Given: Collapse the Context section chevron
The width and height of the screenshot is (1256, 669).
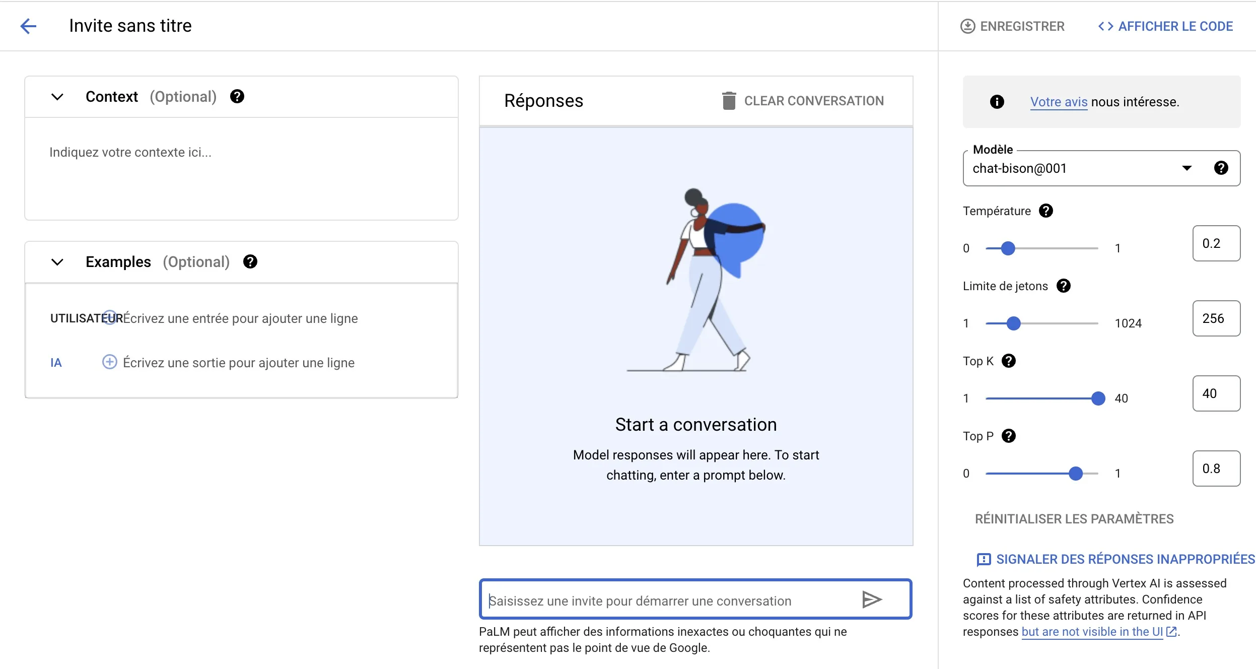Looking at the screenshot, I should pos(57,97).
